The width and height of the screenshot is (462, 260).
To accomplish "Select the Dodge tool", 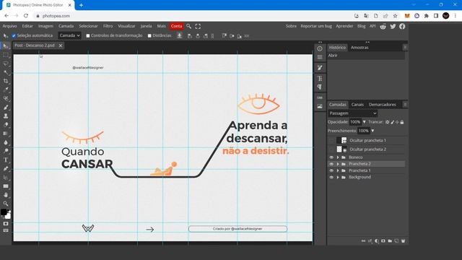I will click(x=6, y=151).
